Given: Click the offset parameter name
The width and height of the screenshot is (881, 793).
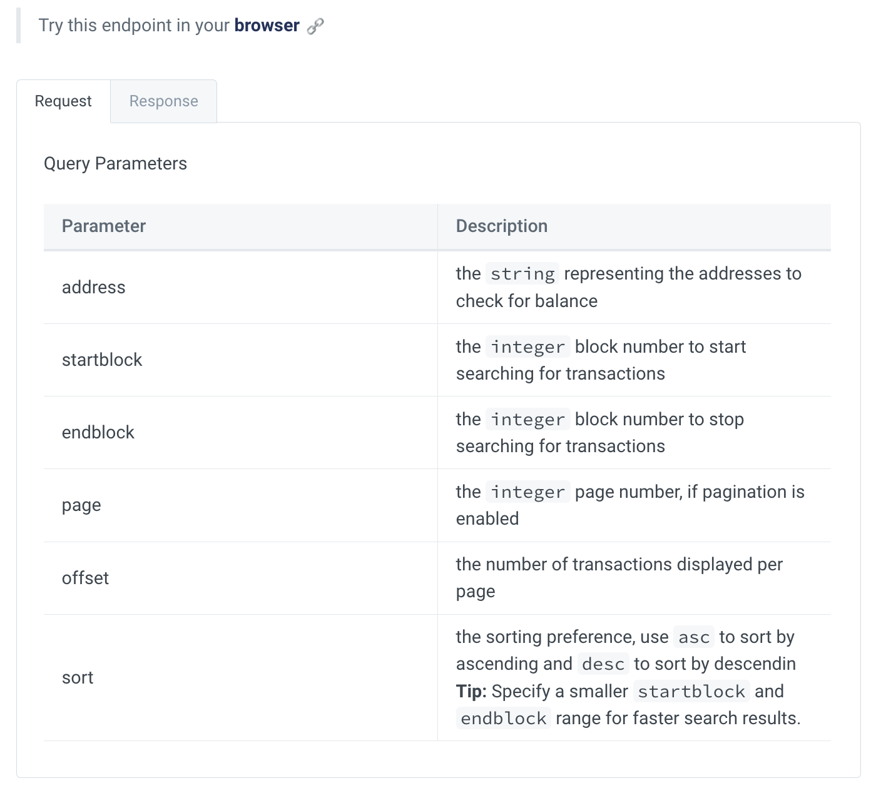Looking at the screenshot, I should pos(85,578).
